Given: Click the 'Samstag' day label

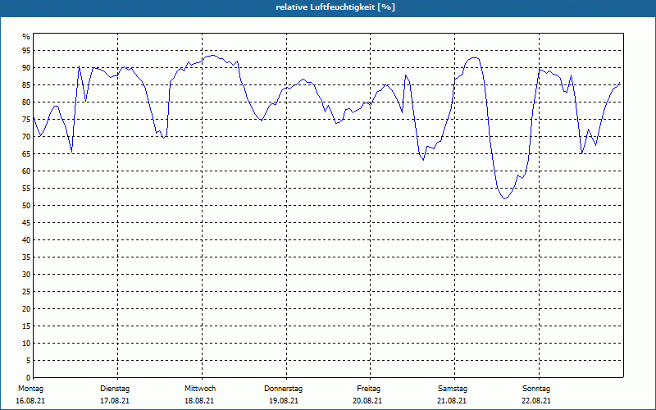Looking at the screenshot, I should [x=453, y=389].
